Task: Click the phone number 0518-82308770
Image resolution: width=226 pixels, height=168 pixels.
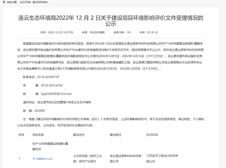Action: pyautogui.click(x=48, y=77)
